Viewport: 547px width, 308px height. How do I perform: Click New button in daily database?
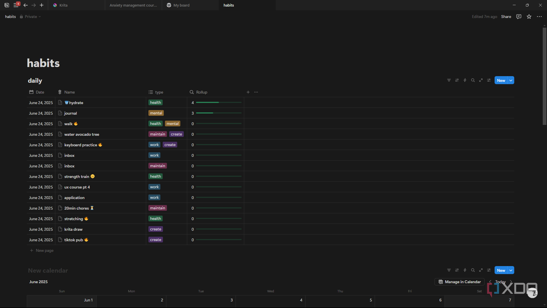click(501, 80)
